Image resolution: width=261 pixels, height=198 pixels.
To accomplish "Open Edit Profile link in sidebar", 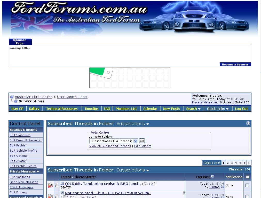I will click(x=18, y=145).
